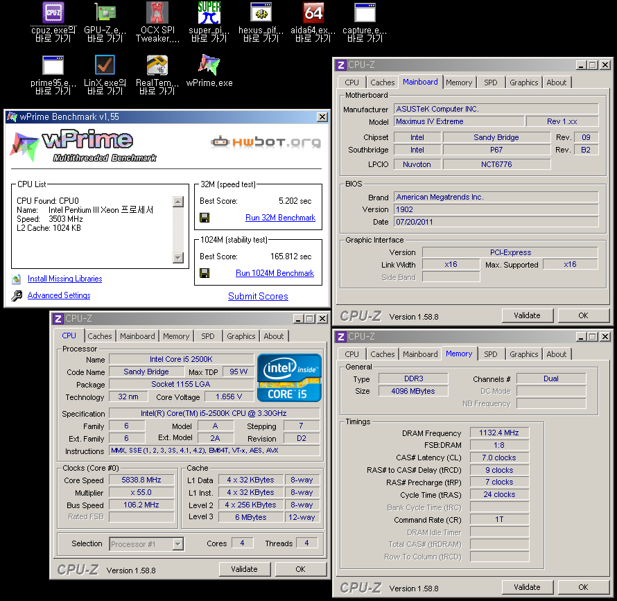
Task: Click the Z icon of CPU tab CPU-Z window
Action: [x=58, y=319]
